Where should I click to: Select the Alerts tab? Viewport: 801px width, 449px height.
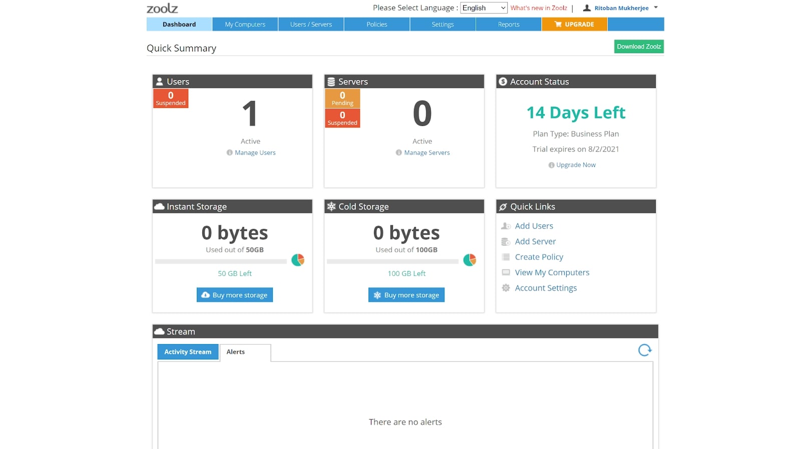245,352
